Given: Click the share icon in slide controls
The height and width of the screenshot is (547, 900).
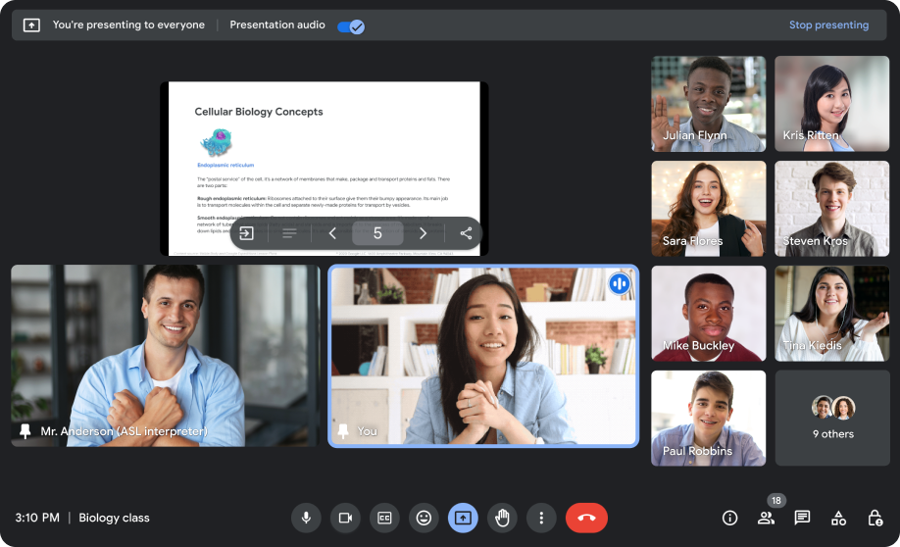Looking at the screenshot, I should pos(466,233).
